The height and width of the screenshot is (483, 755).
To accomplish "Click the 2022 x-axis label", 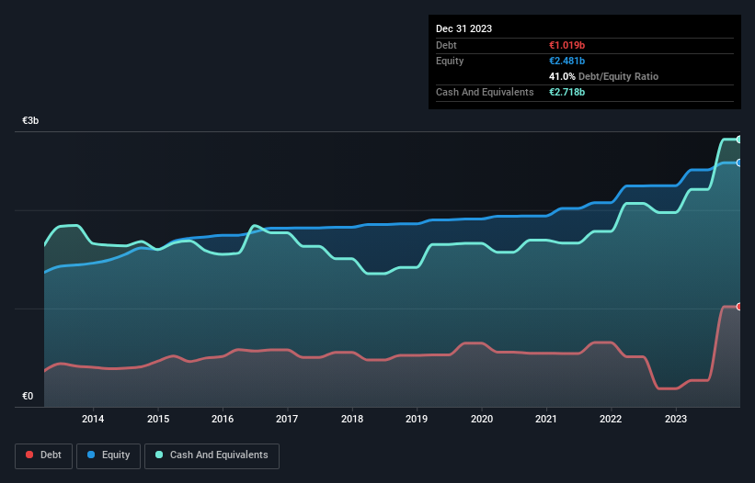I will click(611, 419).
